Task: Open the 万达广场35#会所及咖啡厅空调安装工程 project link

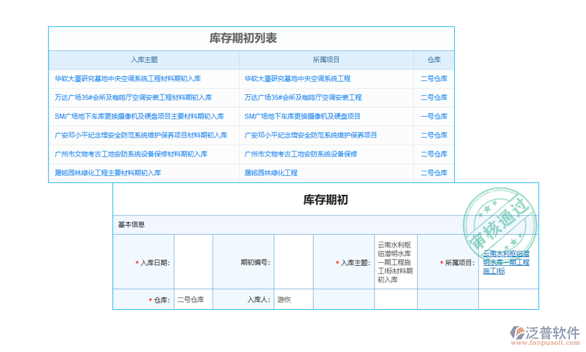Action: click(304, 97)
